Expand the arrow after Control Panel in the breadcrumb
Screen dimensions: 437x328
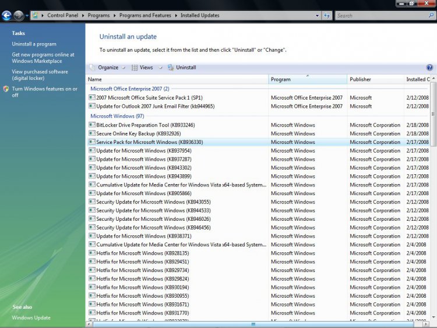[83, 16]
